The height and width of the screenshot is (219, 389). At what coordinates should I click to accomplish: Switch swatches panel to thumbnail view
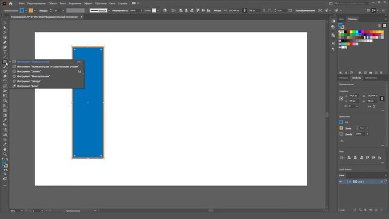point(384,26)
